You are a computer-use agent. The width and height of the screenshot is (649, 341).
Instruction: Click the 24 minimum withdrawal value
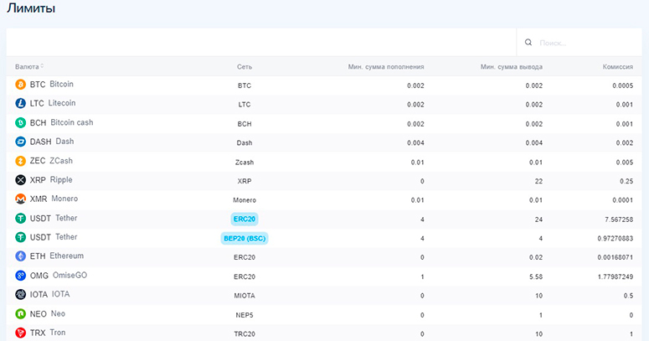pyautogui.click(x=538, y=220)
